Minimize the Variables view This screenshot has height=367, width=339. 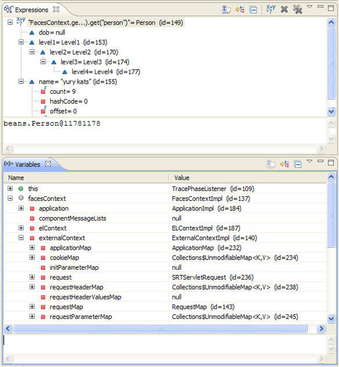(320, 161)
